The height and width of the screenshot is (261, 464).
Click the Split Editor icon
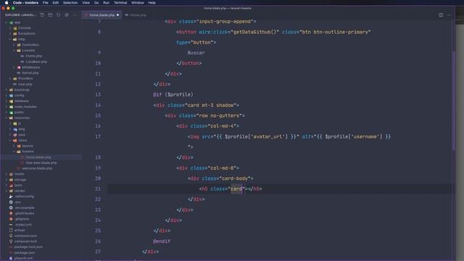[441, 14]
